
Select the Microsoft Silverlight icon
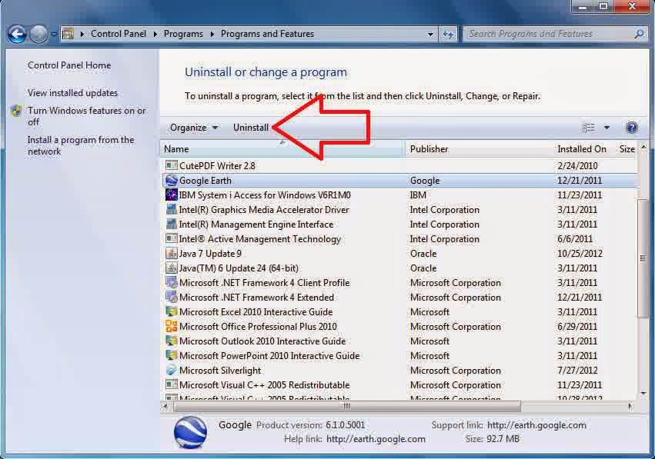(x=170, y=371)
